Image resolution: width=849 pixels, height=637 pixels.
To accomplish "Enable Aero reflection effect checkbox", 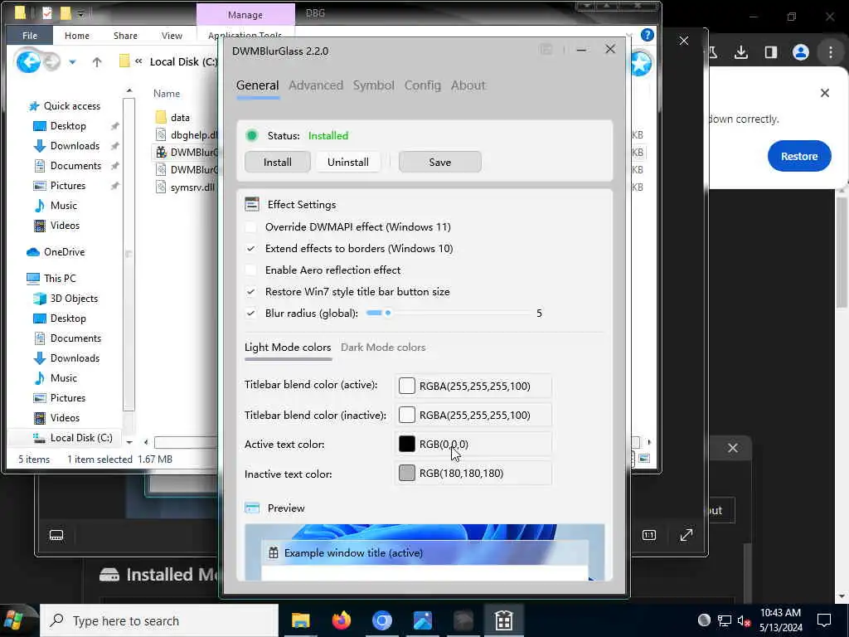I will coord(250,270).
